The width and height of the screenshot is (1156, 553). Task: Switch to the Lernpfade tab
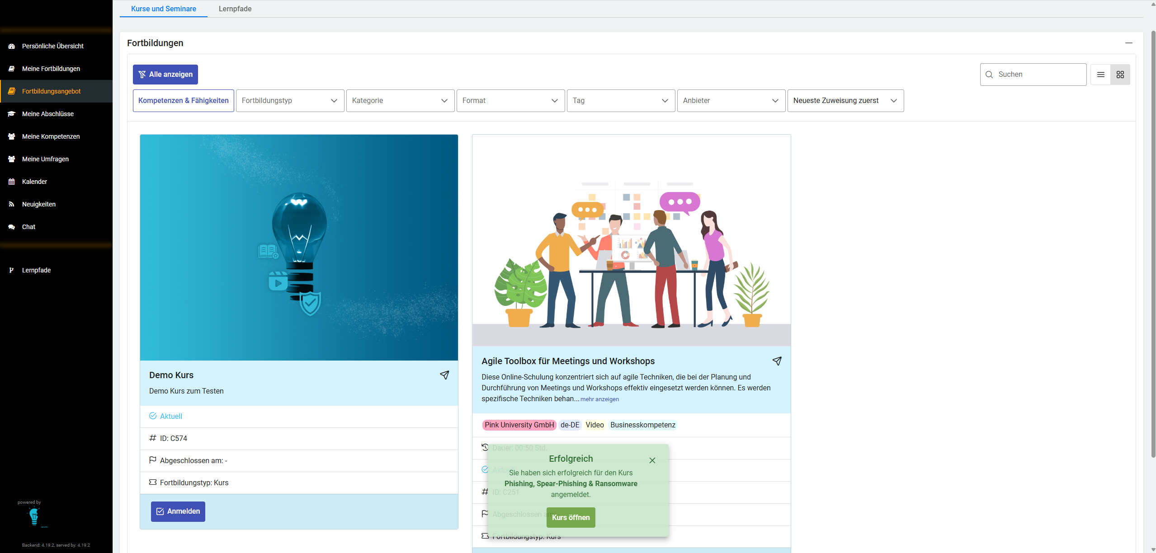[235, 9]
